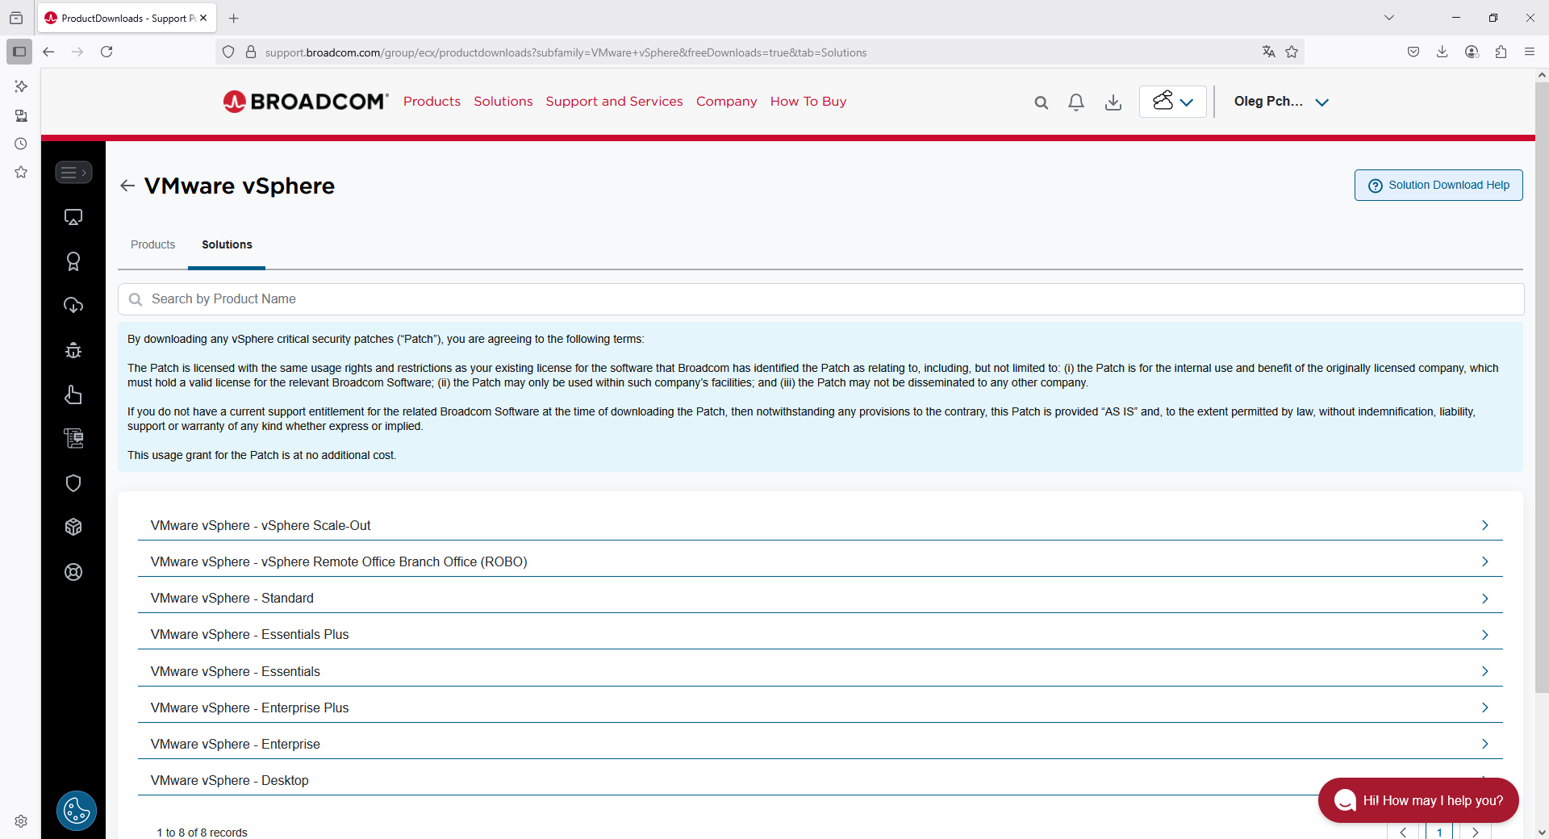The image size is (1549, 839).
Task: Open the notifications bell icon
Action: [x=1076, y=102]
